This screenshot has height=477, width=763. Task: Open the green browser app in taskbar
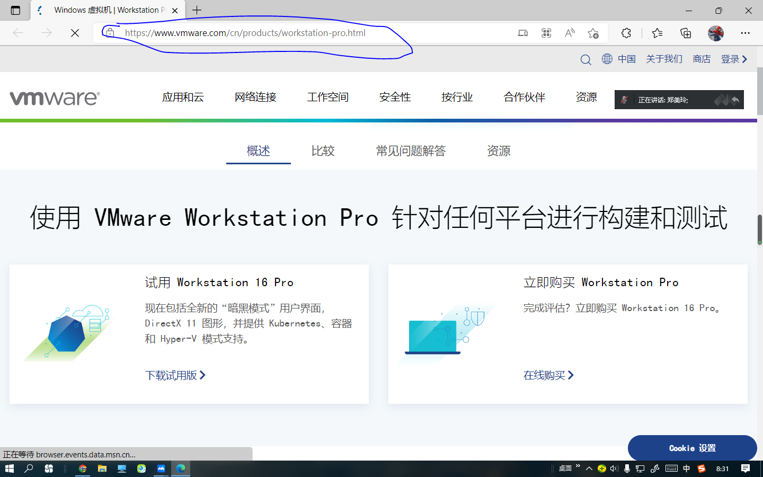[141, 469]
